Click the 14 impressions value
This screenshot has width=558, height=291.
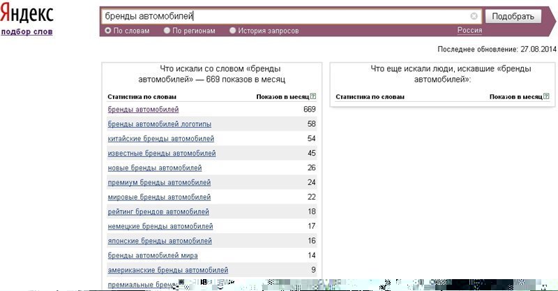[x=312, y=255]
